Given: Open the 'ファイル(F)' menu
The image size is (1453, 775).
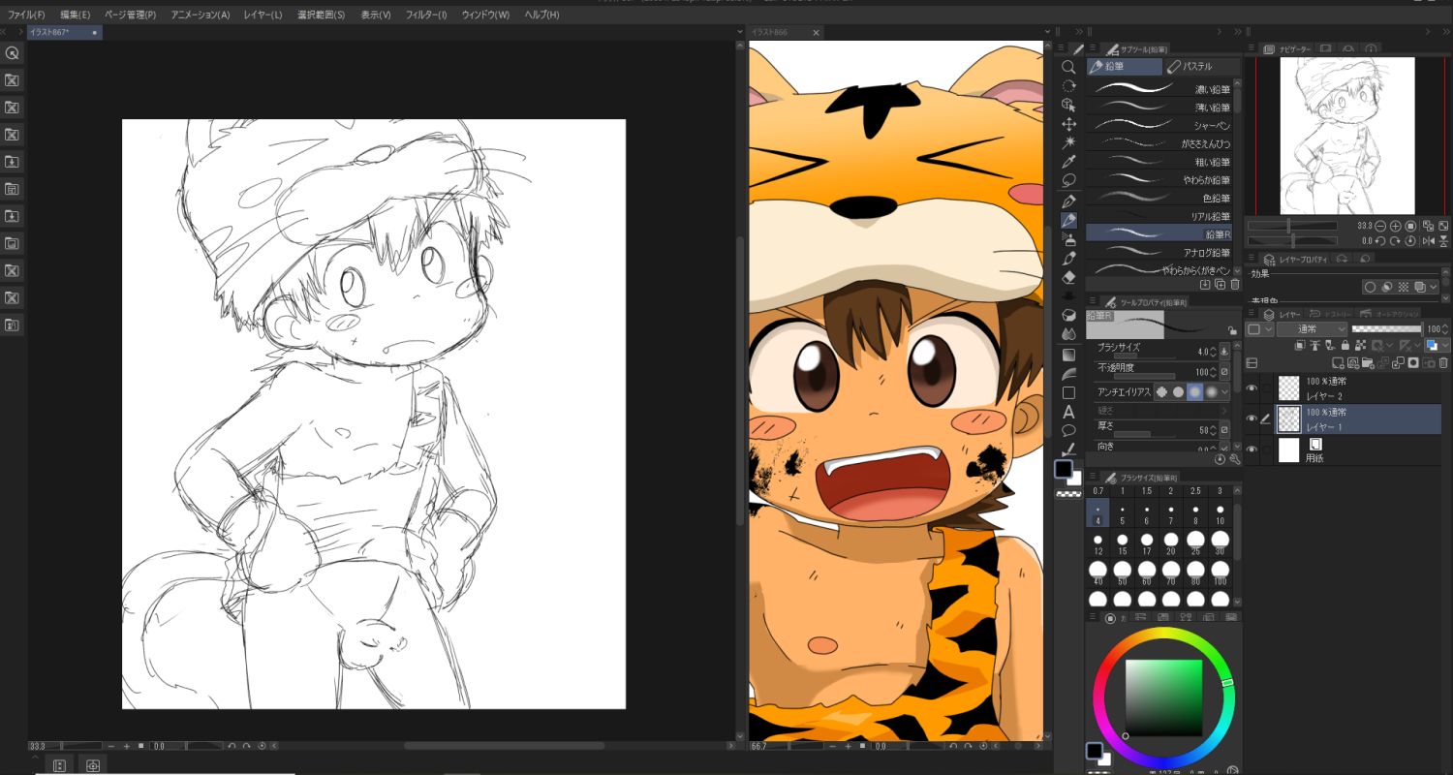Looking at the screenshot, I should coord(26,15).
